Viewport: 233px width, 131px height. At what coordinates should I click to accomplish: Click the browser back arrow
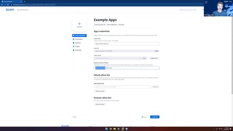[2, 5]
